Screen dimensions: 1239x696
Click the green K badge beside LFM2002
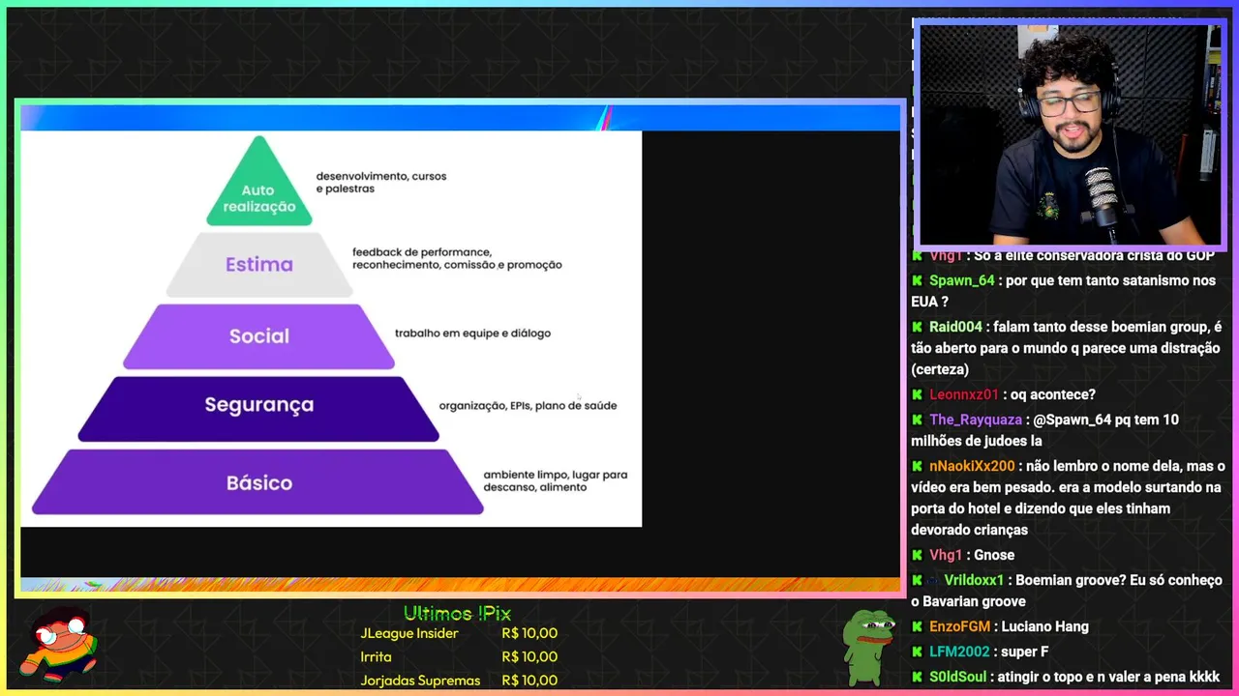tap(917, 652)
